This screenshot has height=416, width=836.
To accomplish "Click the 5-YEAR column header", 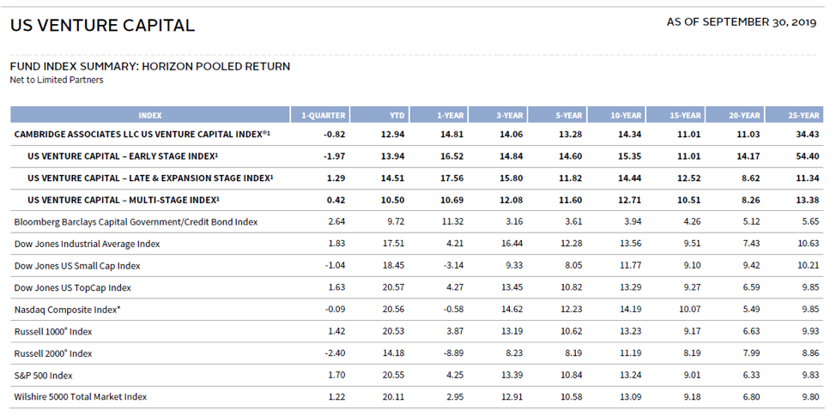I will [557, 115].
